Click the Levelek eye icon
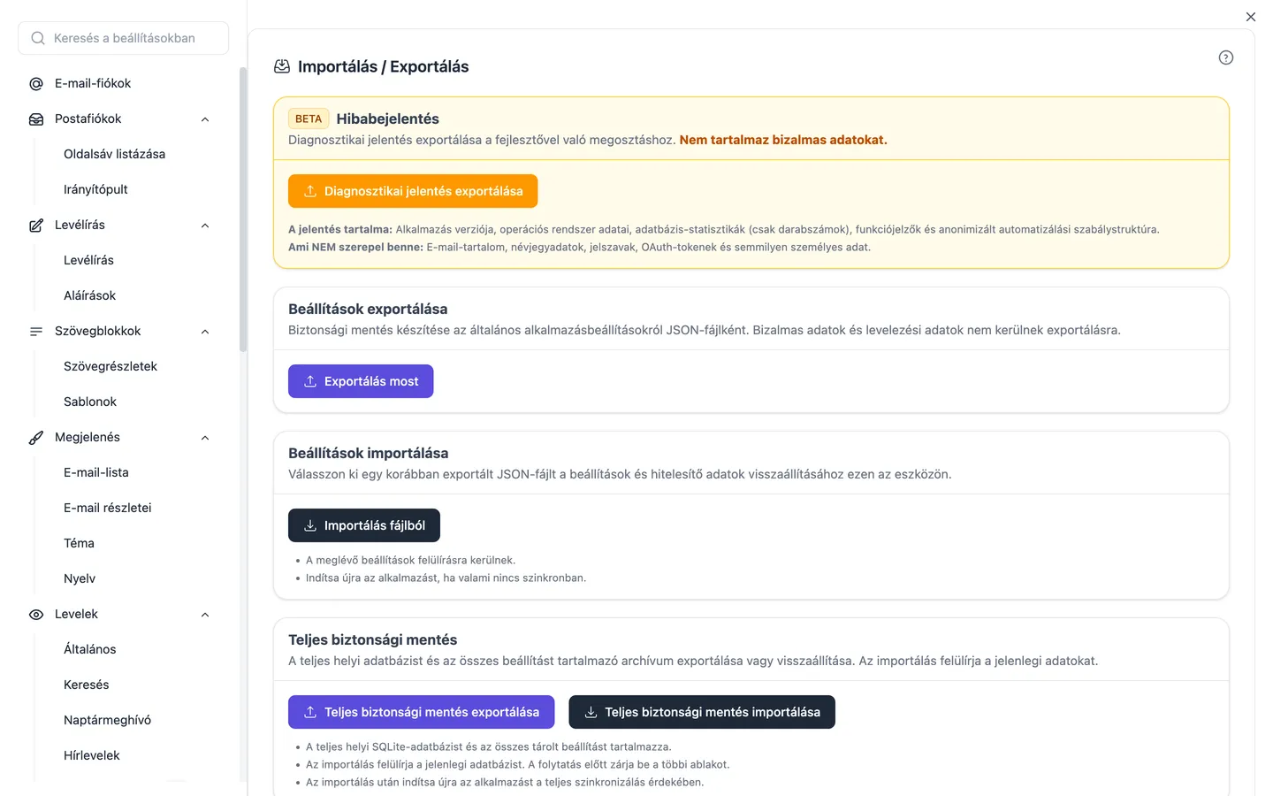 (36, 615)
